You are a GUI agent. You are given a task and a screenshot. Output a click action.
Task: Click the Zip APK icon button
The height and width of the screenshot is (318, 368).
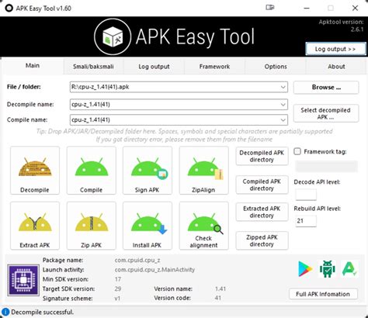[92, 226]
